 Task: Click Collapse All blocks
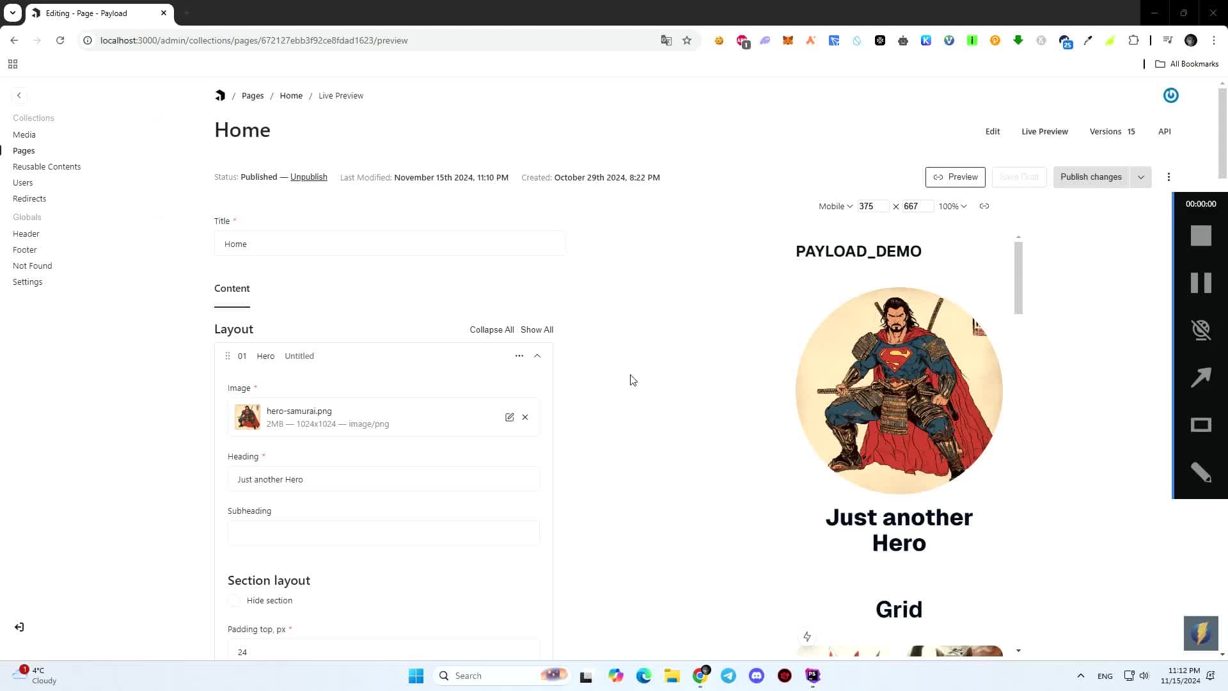click(492, 330)
